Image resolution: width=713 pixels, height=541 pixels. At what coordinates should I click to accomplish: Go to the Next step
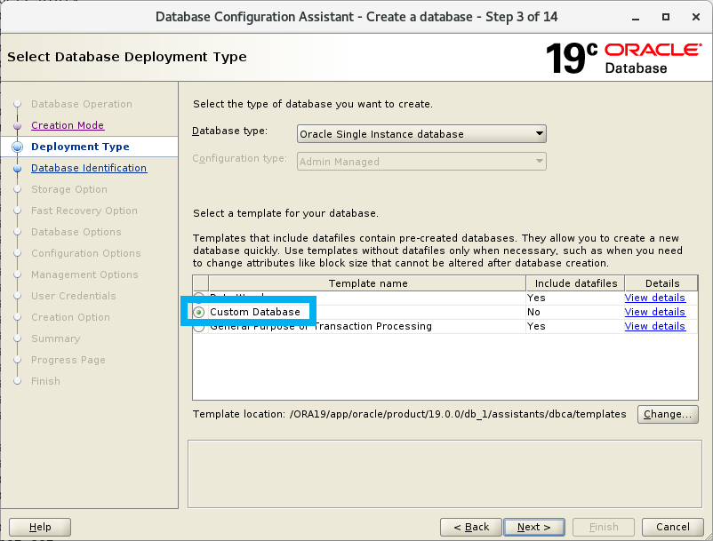pyautogui.click(x=534, y=527)
